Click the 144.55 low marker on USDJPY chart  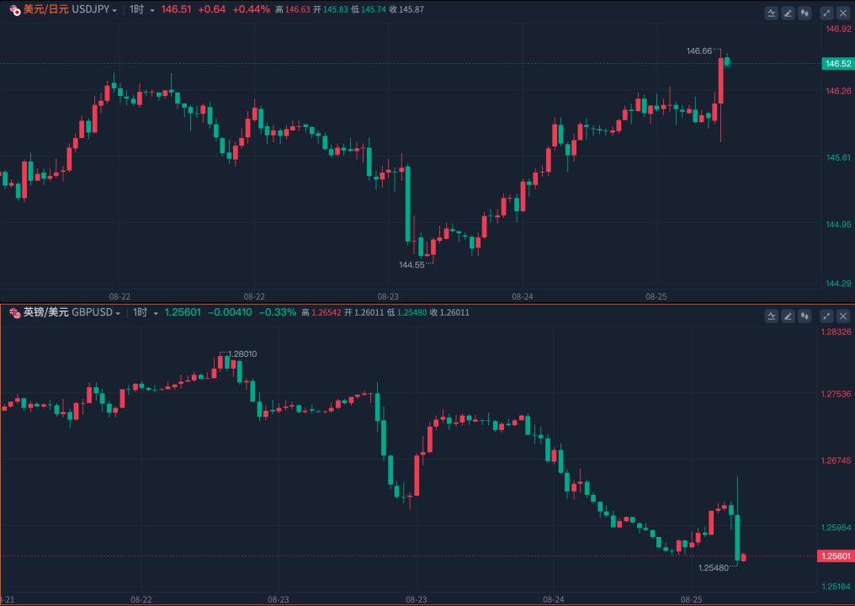(412, 264)
